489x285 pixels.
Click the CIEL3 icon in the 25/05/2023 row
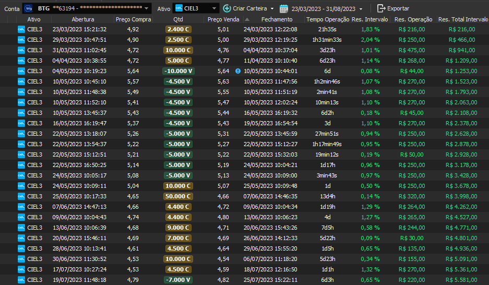point(21,196)
